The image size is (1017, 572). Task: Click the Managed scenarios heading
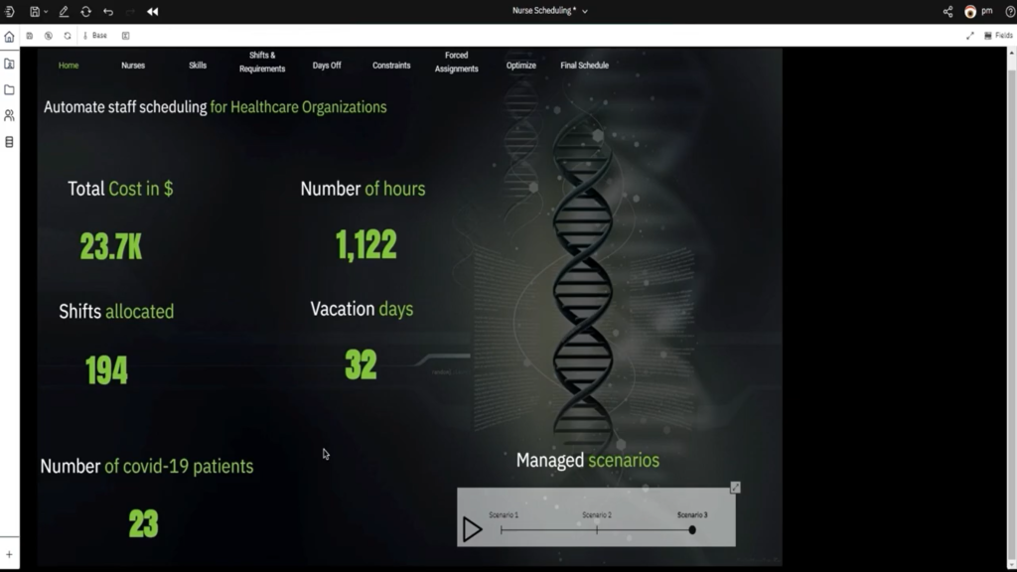588,460
